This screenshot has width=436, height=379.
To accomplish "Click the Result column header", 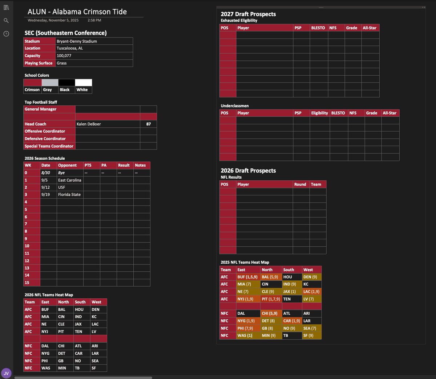I will point(125,165).
